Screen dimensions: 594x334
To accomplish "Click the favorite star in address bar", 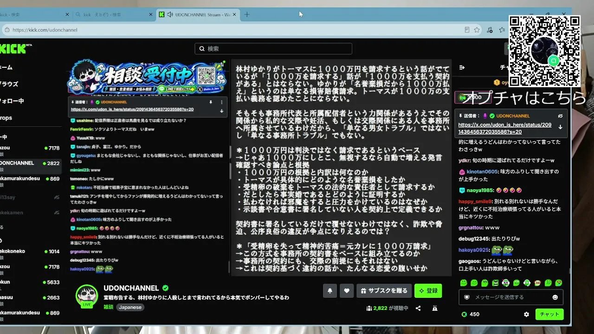I will (477, 30).
